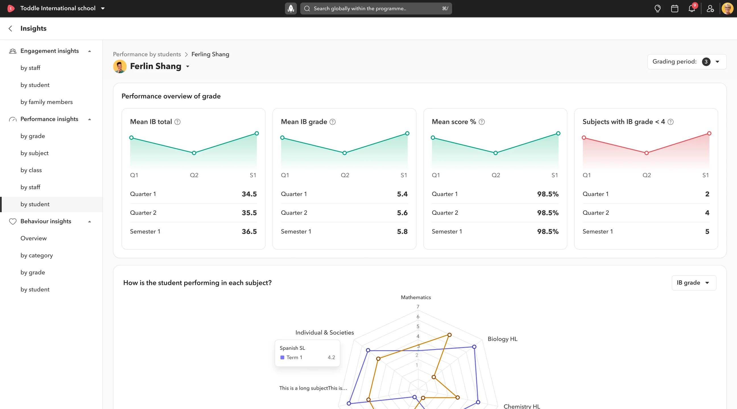Click the Term 1 color swatch in tooltip
Viewport: 737px width, 409px height.
(282, 358)
